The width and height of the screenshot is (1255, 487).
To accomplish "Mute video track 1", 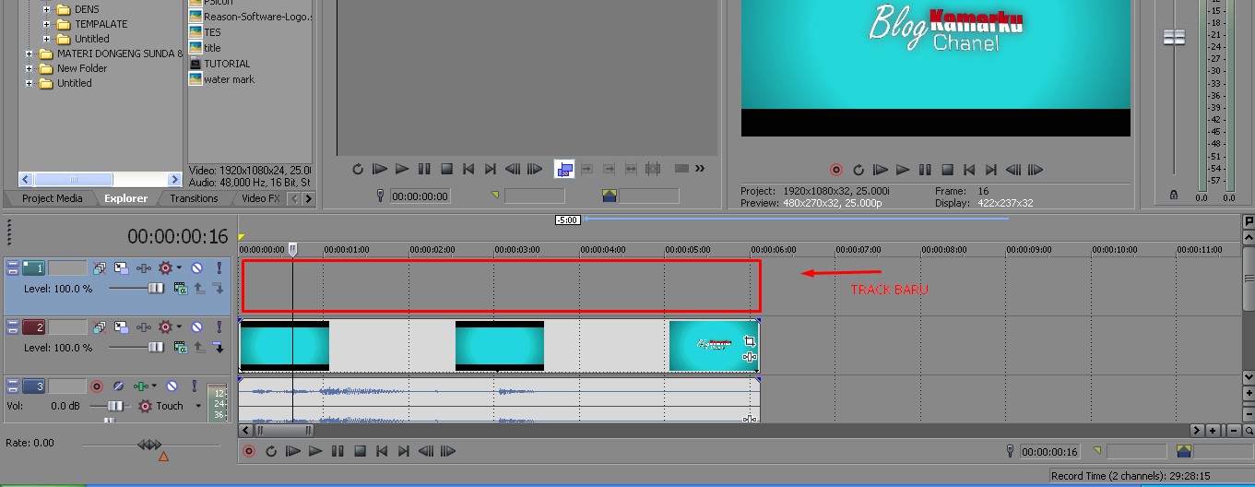I will pos(196,268).
